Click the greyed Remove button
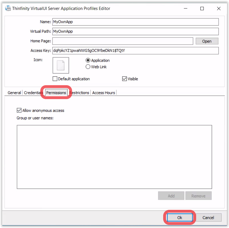This screenshot has height=228, width=229. pyautogui.click(x=198, y=196)
